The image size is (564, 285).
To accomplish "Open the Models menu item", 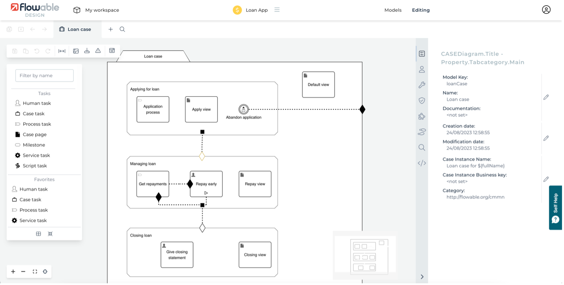I will pos(393,10).
